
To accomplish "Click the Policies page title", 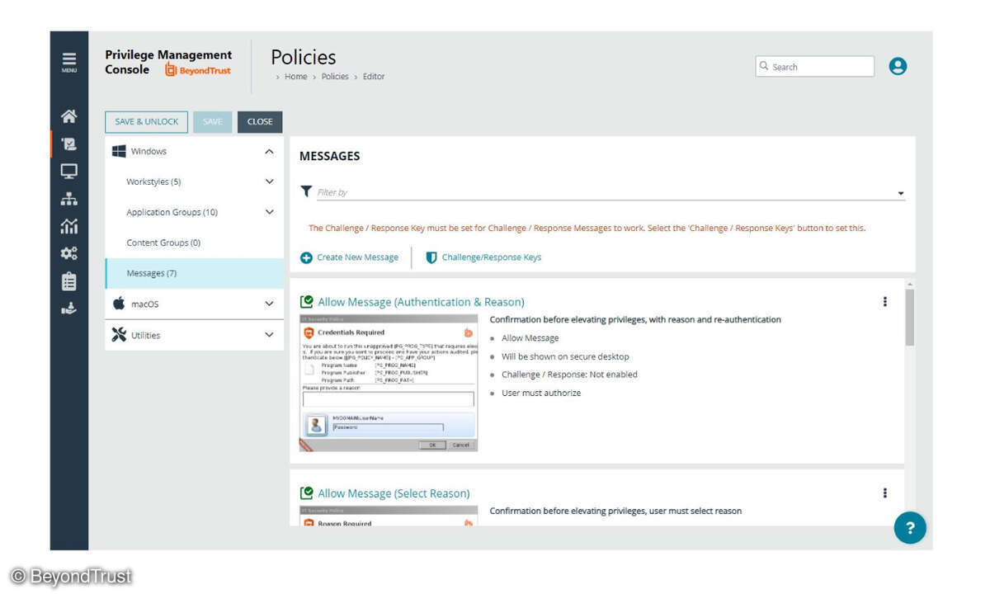I will coord(303,57).
